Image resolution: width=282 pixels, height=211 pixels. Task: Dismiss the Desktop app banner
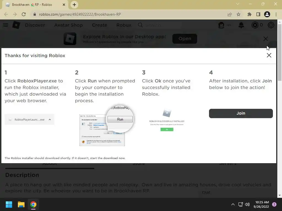(266, 39)
